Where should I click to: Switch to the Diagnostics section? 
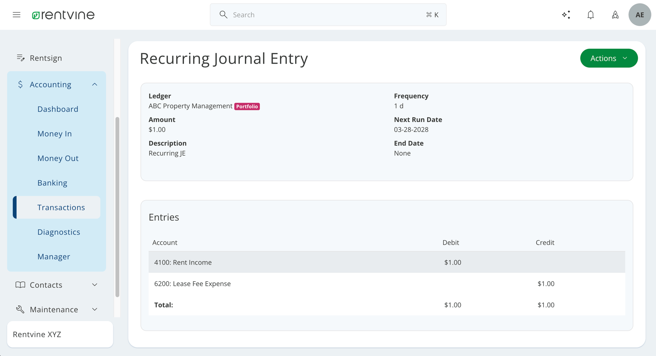(x=58, y=232)
